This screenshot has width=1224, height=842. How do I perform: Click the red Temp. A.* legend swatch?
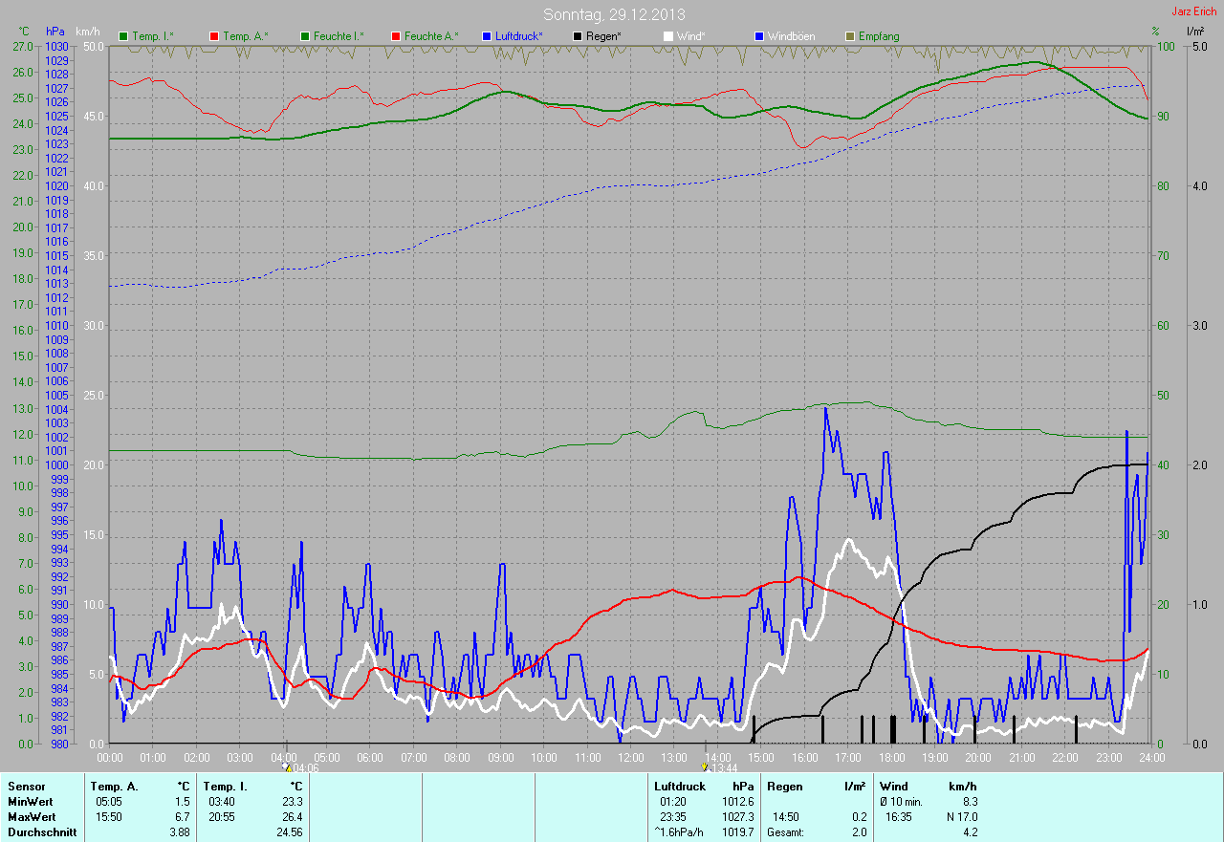tap(214, 36)
